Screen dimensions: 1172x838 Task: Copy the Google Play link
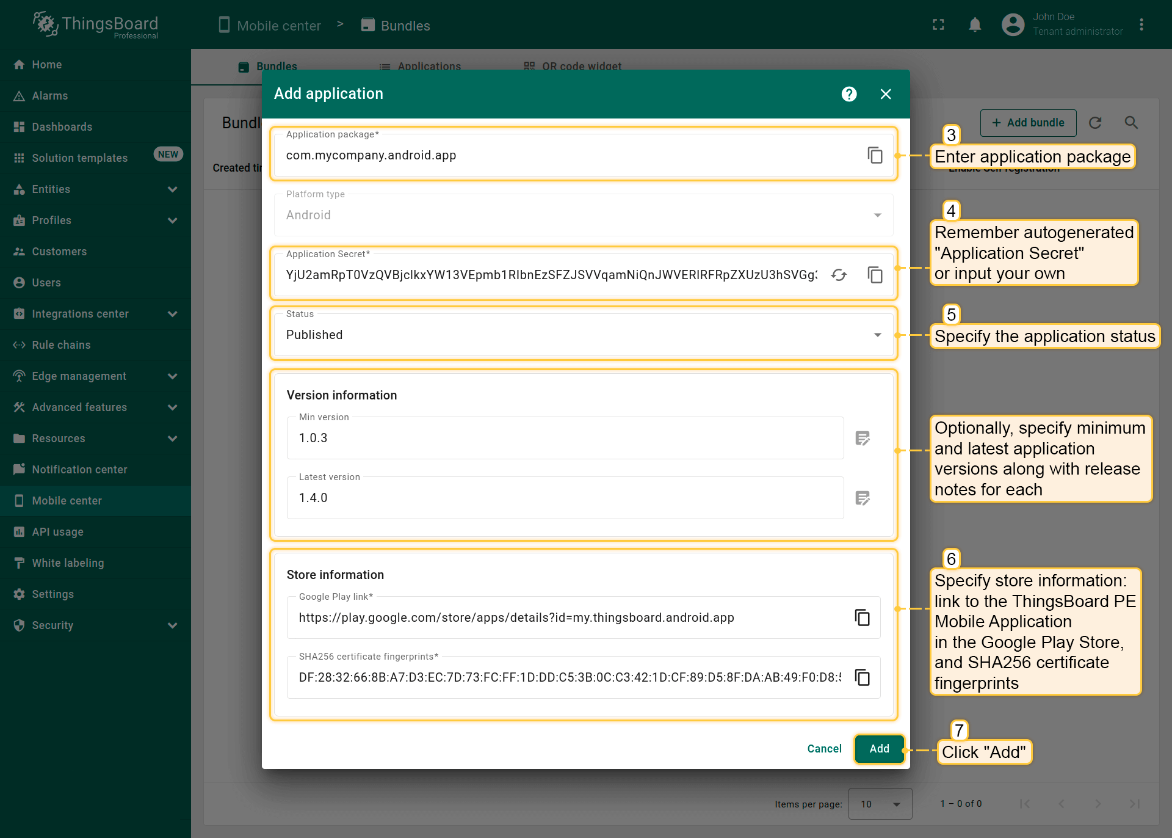[862, 618]
